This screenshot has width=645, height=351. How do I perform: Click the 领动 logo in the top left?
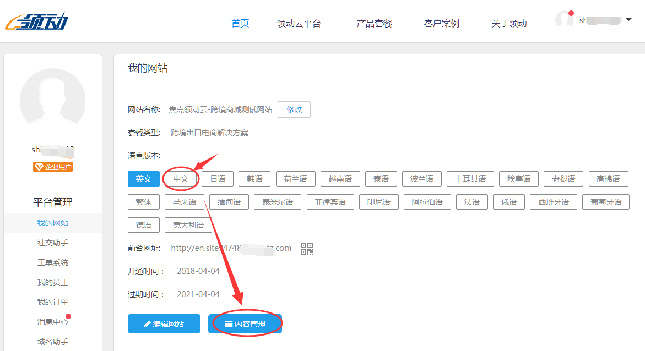pyautogui.click(x=36, y=20)
